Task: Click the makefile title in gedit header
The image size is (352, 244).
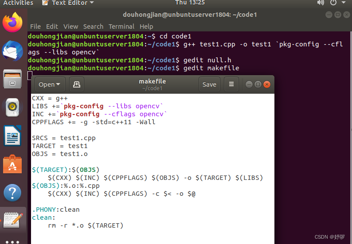Action: click(x=153, y=81)
